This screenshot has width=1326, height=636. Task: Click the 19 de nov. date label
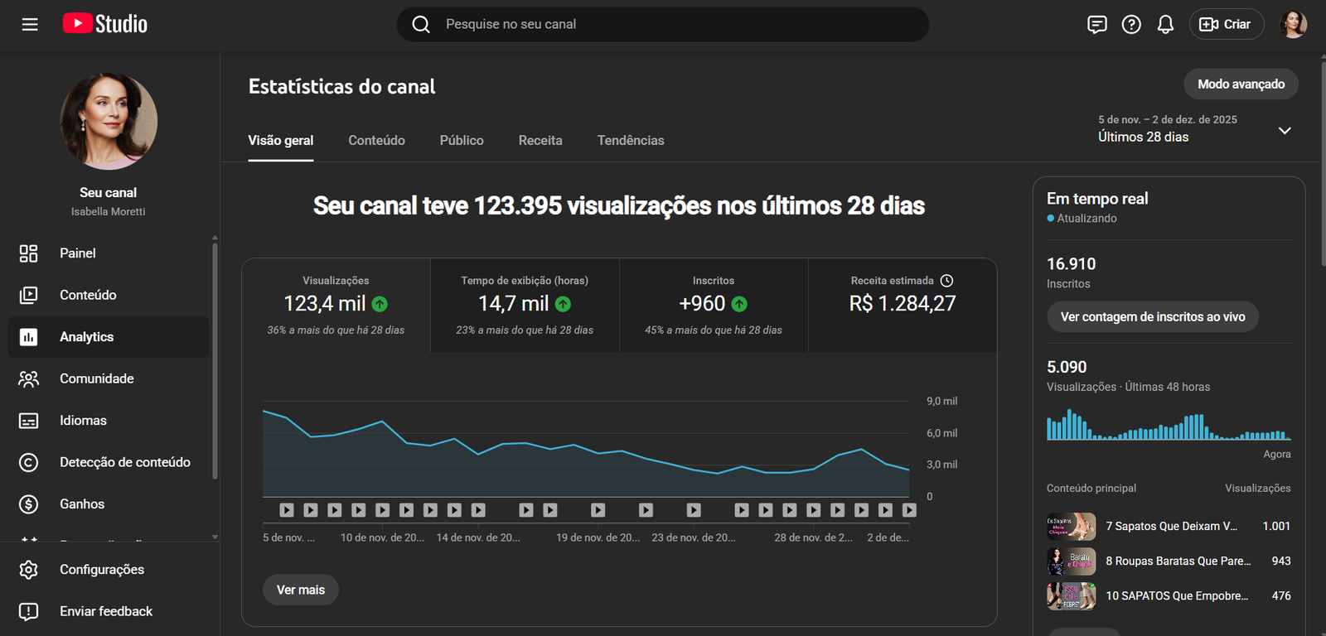(x=598, y=538)
